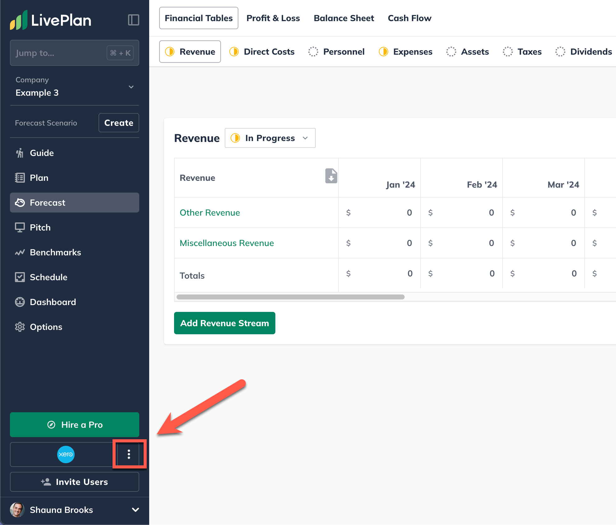Click the Pitch presentation icon
616x525 pixels.
(20, 227)
